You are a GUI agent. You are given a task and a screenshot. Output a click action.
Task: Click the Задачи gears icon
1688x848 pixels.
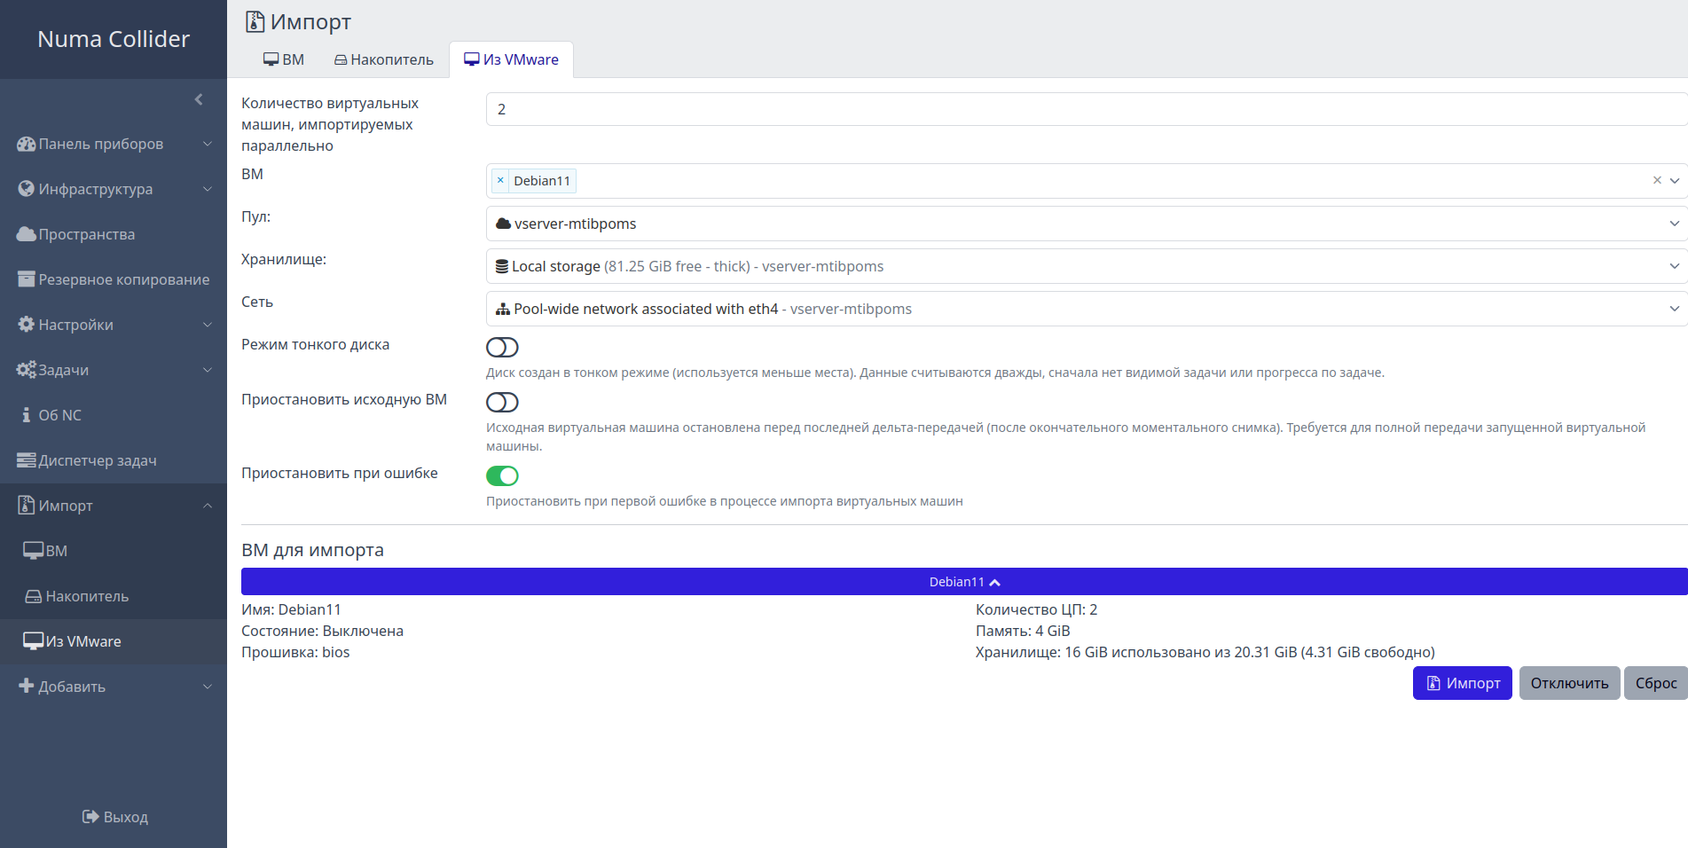27,370
